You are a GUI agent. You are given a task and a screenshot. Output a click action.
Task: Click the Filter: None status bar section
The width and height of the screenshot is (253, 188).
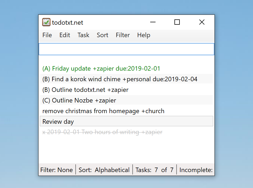coord(57,170)
